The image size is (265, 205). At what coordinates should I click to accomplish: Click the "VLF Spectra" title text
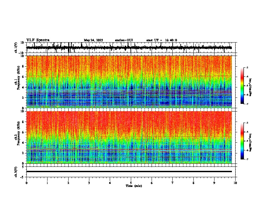coord(38,40)
